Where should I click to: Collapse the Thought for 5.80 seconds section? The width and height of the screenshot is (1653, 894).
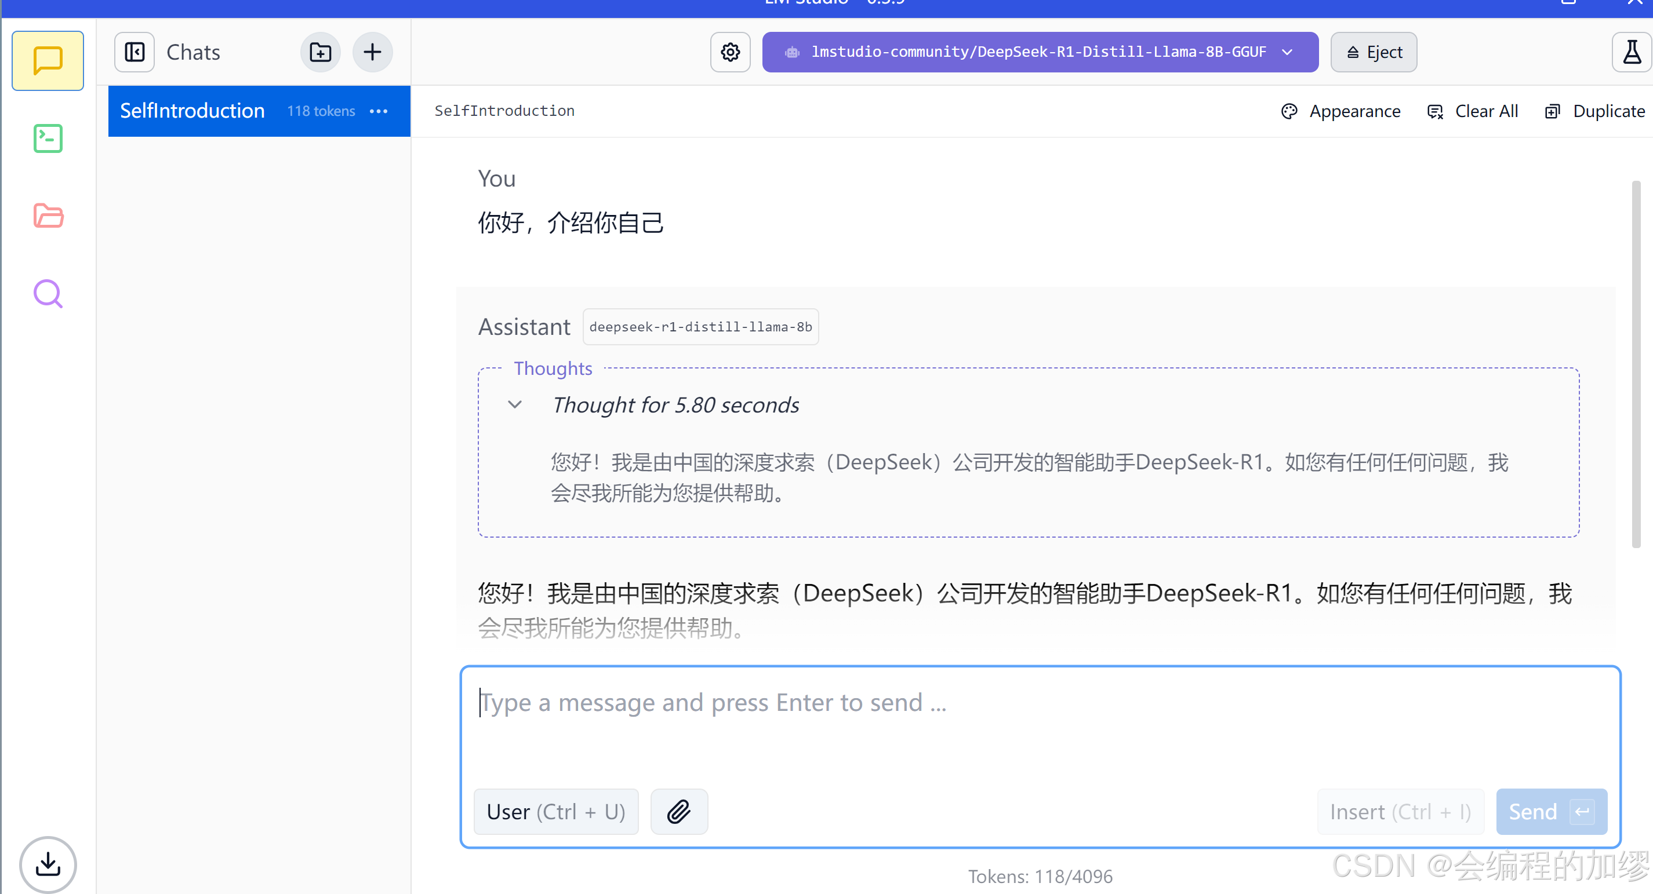[x=515, y=404]
